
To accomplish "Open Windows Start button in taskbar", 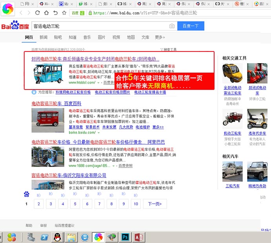I will pos(12,237).
